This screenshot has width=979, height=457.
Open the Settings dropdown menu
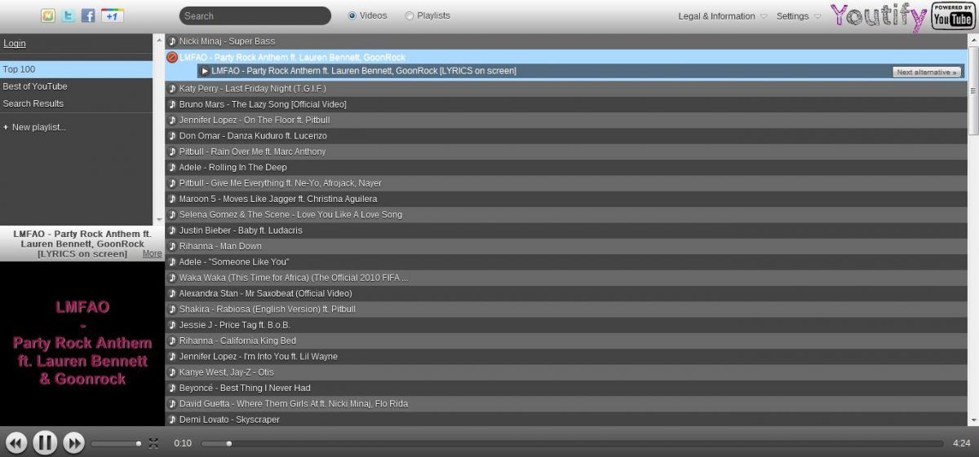tap(799, 16)
